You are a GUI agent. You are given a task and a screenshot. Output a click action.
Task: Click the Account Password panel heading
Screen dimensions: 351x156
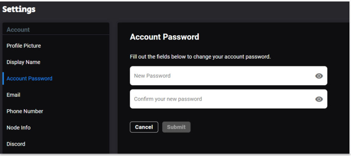pyautogui.click(x=164, y=37)
